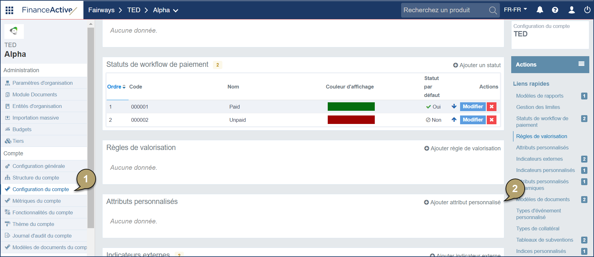Viewport: 594px width, 257px height.
Task: Go to Statuts de workflow quick link
Action: (x=542, y=122)
